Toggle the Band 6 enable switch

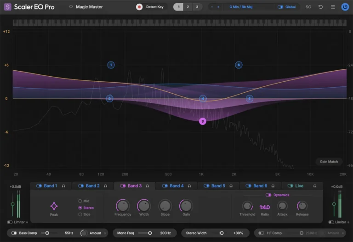coord(248,186)
